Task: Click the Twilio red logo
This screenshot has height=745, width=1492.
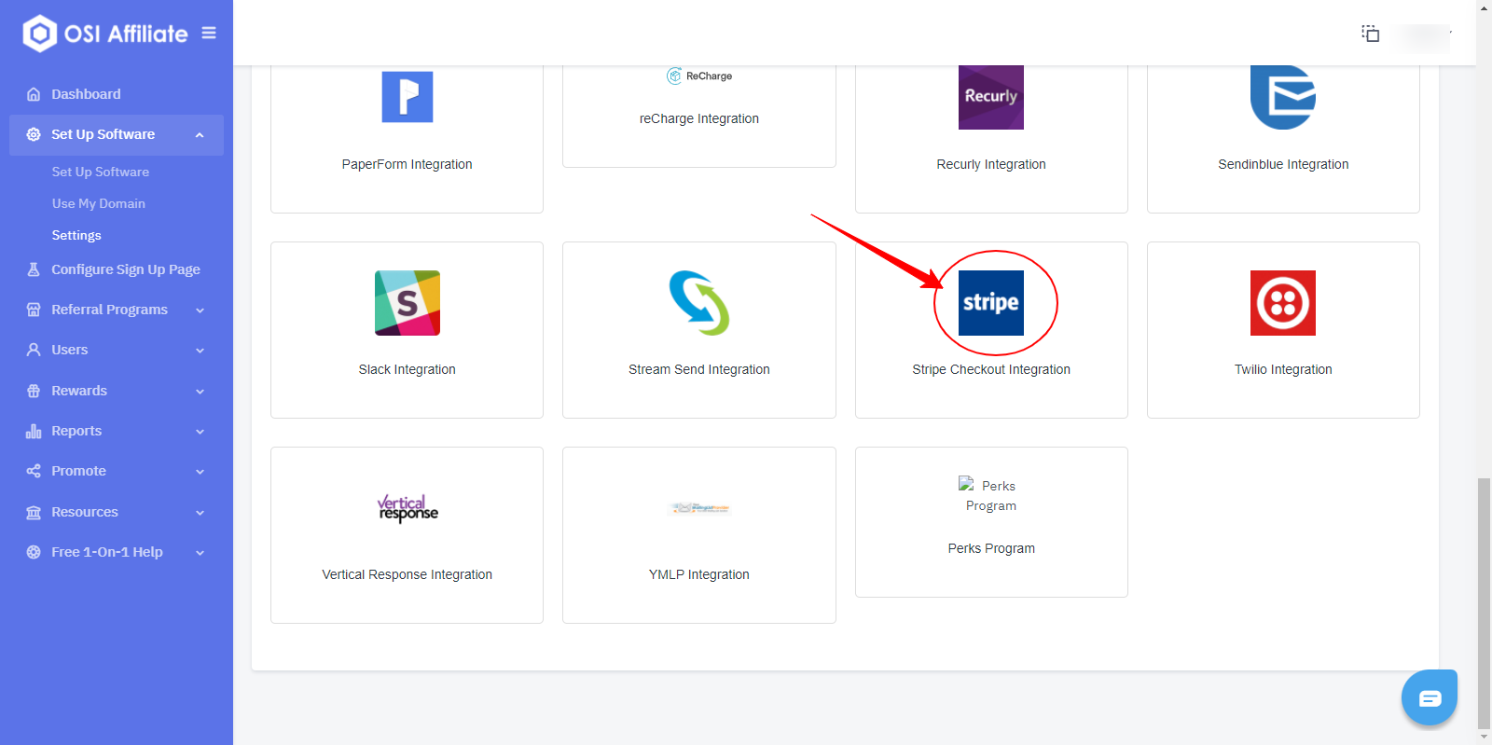Action: click(1283, 303)
